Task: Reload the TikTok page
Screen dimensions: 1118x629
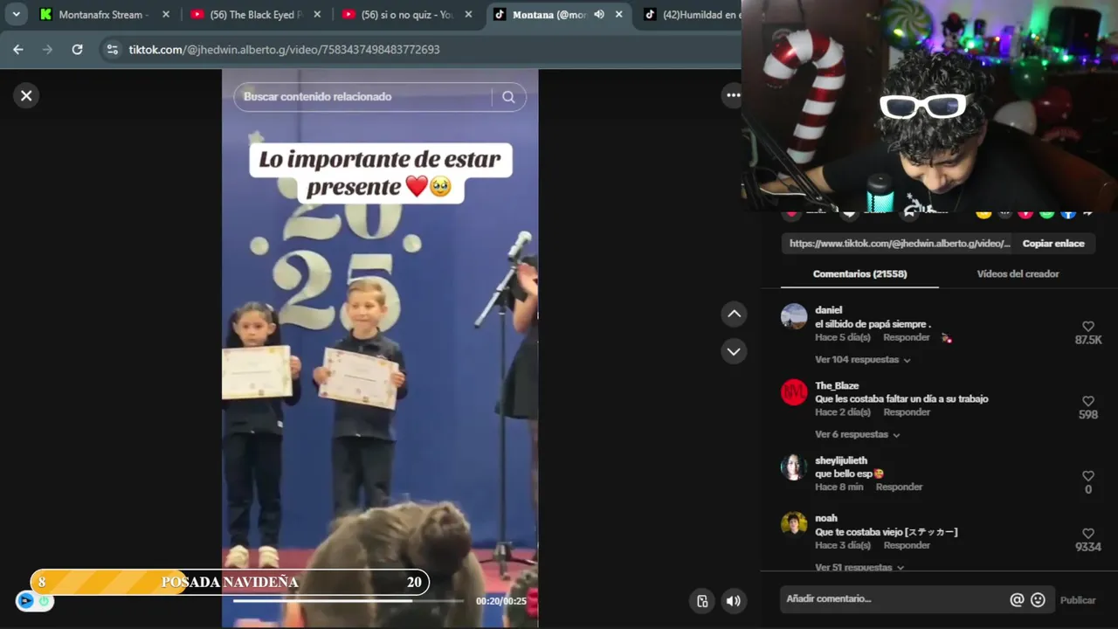Action: point(77,50)
